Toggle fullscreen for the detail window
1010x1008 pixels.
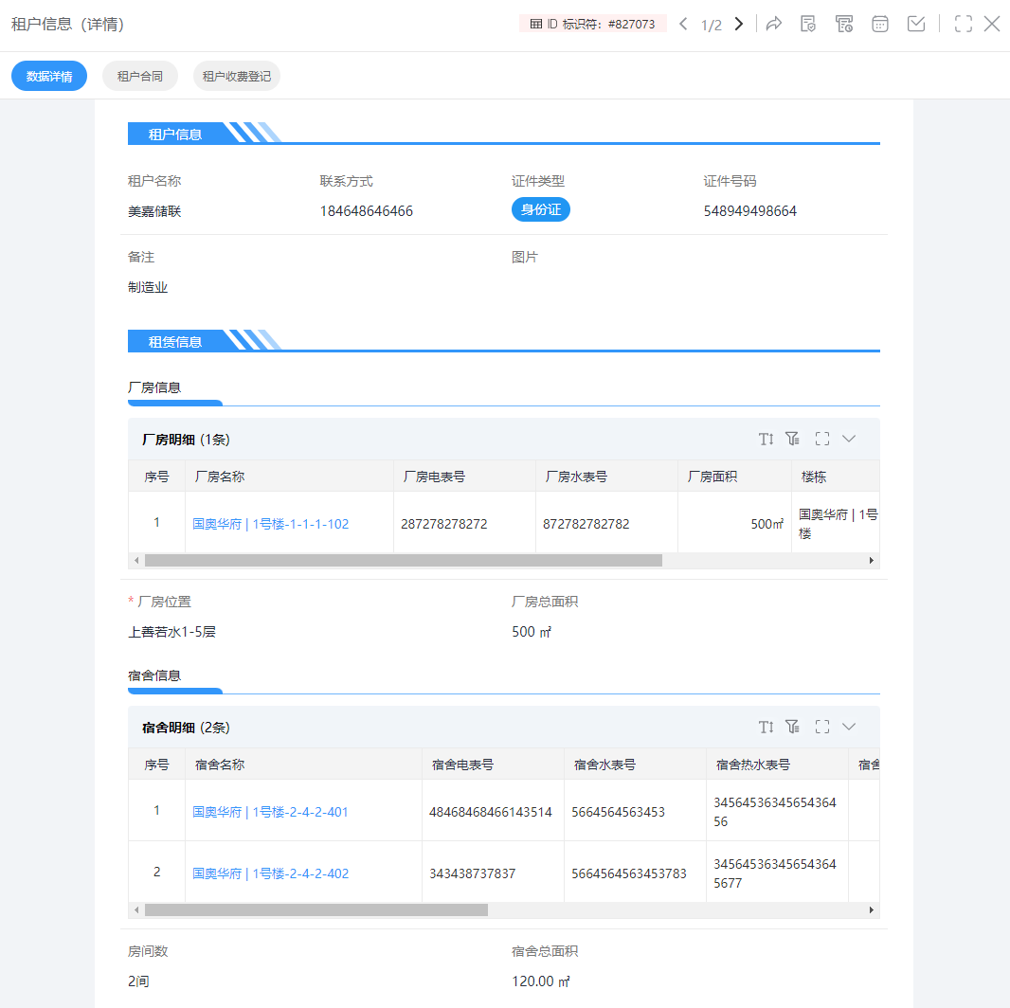pyautogui.click(x=964, y=25)
